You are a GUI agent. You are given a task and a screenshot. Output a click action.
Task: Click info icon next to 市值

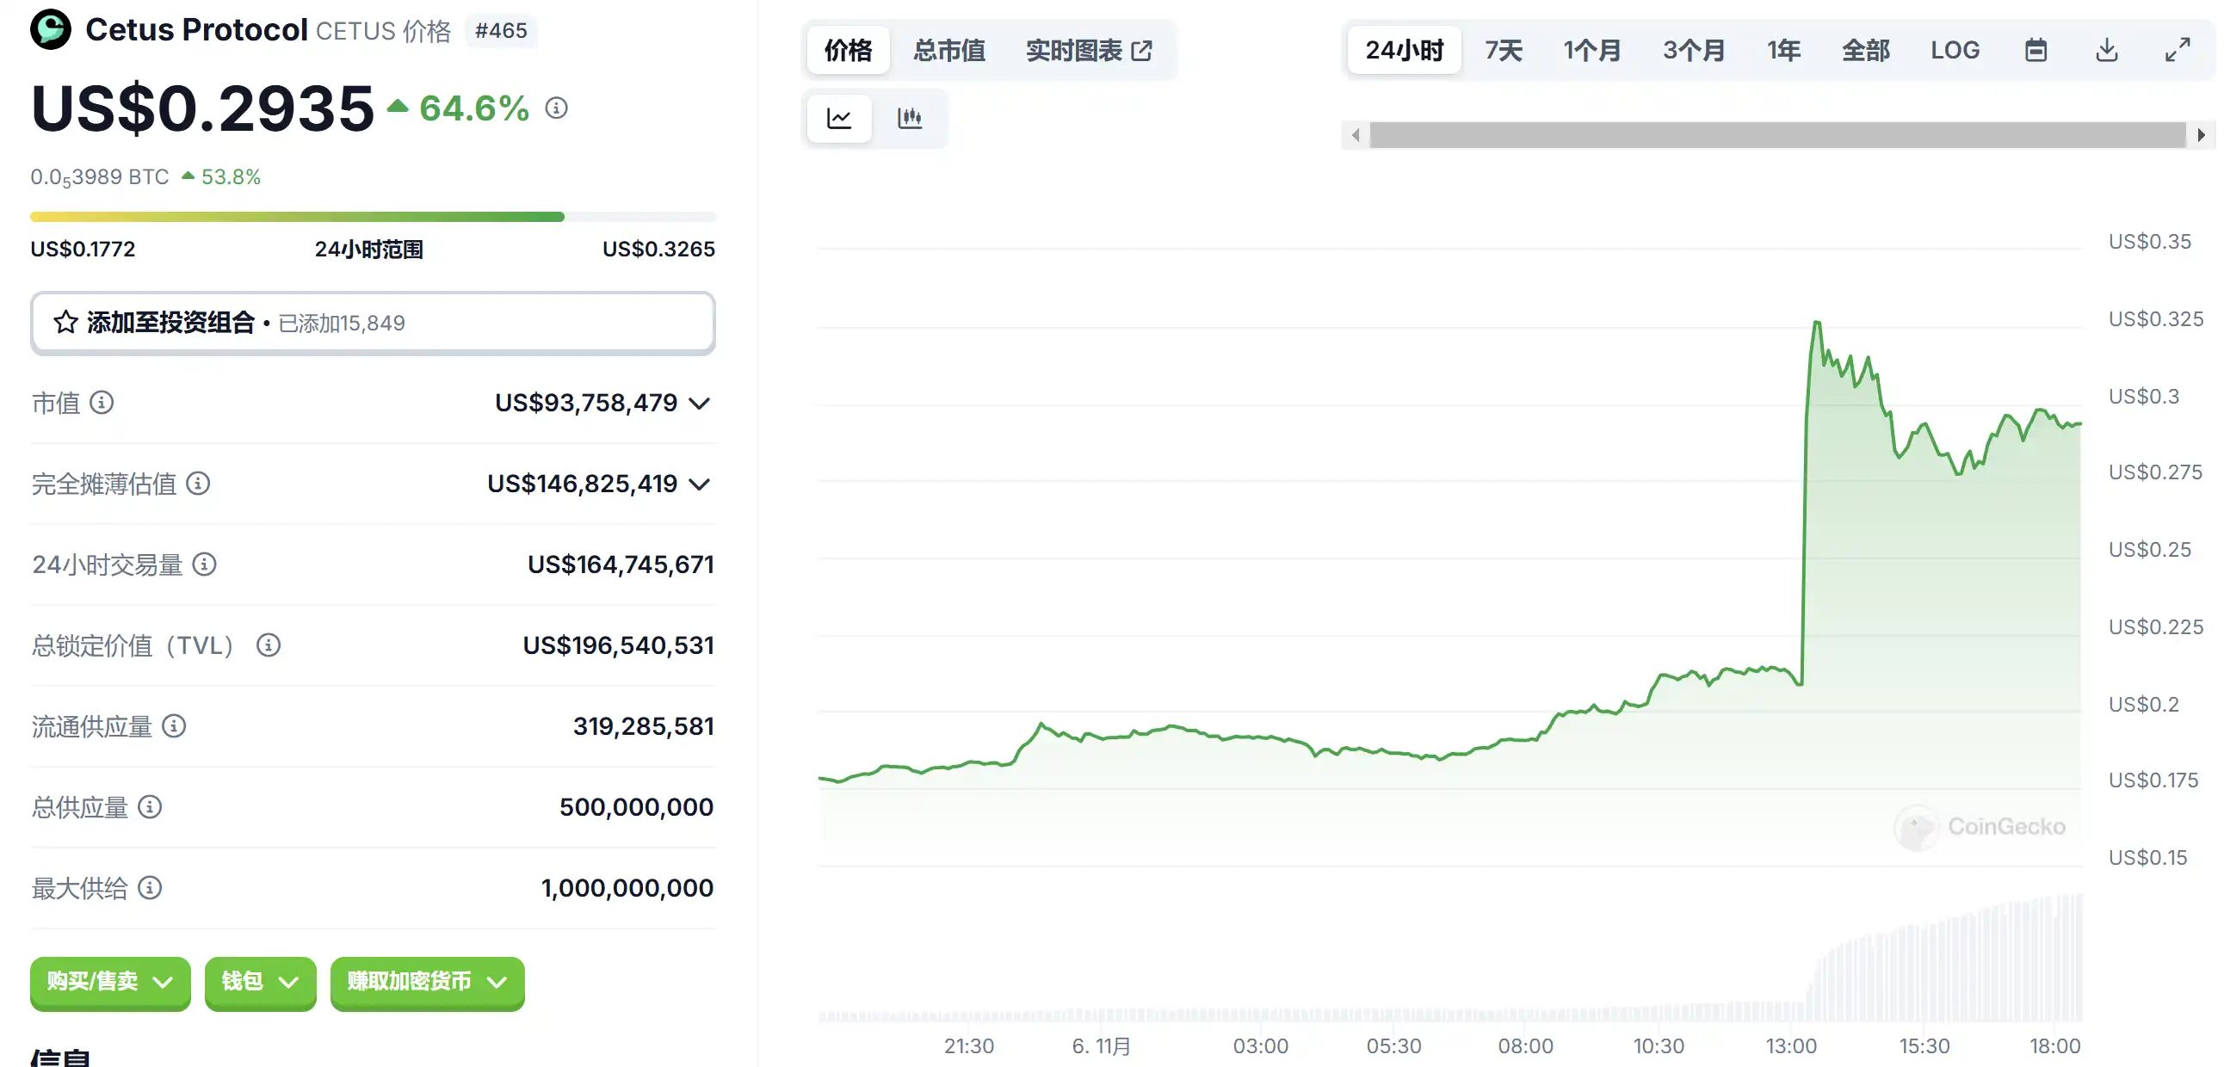pyautogui.click(x=102, y=404)
